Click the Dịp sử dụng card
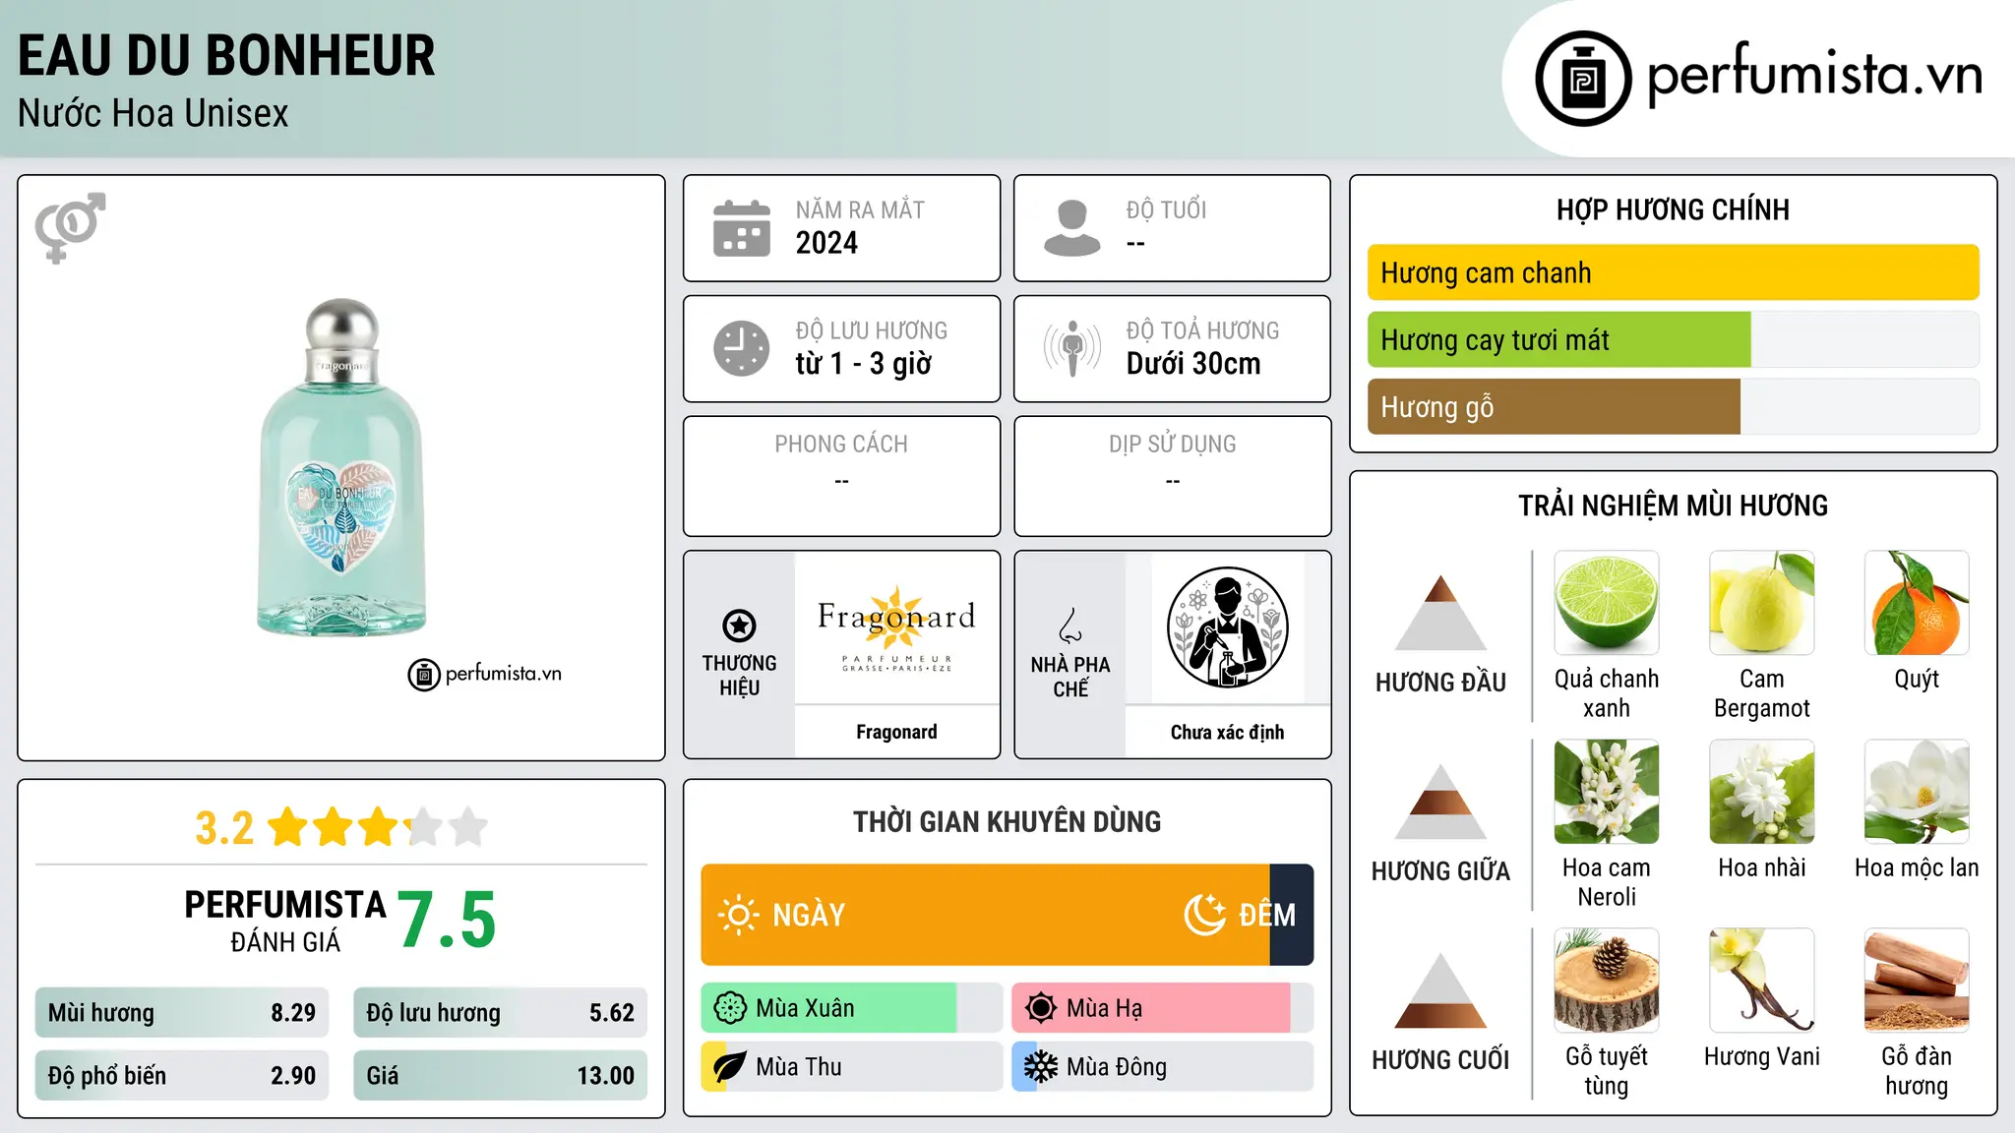Viewport: 2015px width, 1133px height. coord(1173,476)
